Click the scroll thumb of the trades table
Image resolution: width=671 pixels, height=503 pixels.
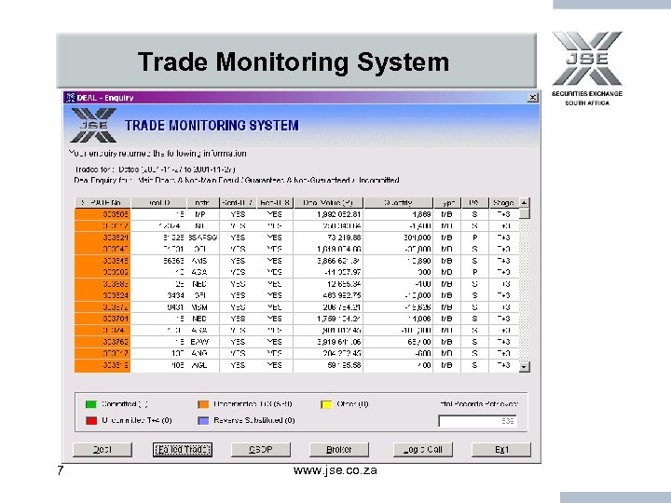(x=524, y=213)
